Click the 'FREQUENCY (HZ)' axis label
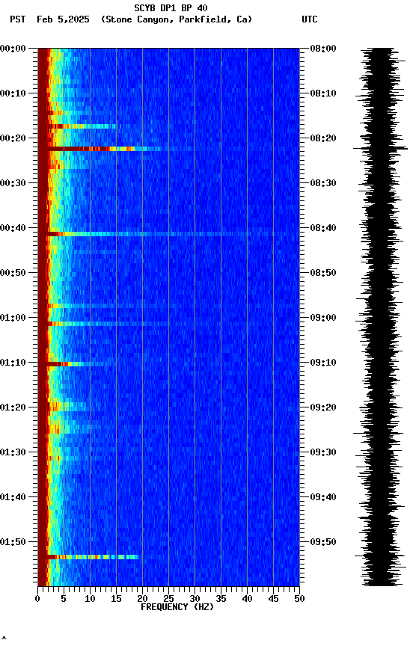This screenshot has height=646, width=413. click(177, 607)
